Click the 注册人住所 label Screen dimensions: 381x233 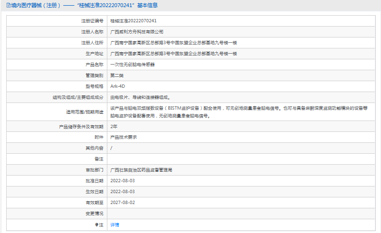click(x=92, y=43)
